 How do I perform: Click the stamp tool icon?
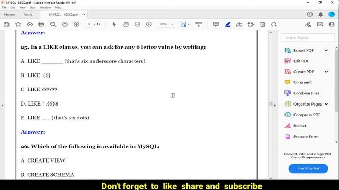251,24
